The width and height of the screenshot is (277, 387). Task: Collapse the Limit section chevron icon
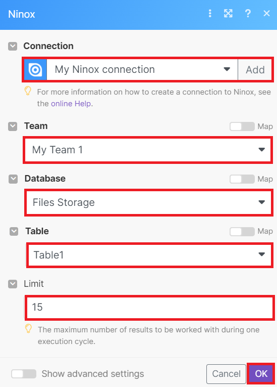point(13,284)
